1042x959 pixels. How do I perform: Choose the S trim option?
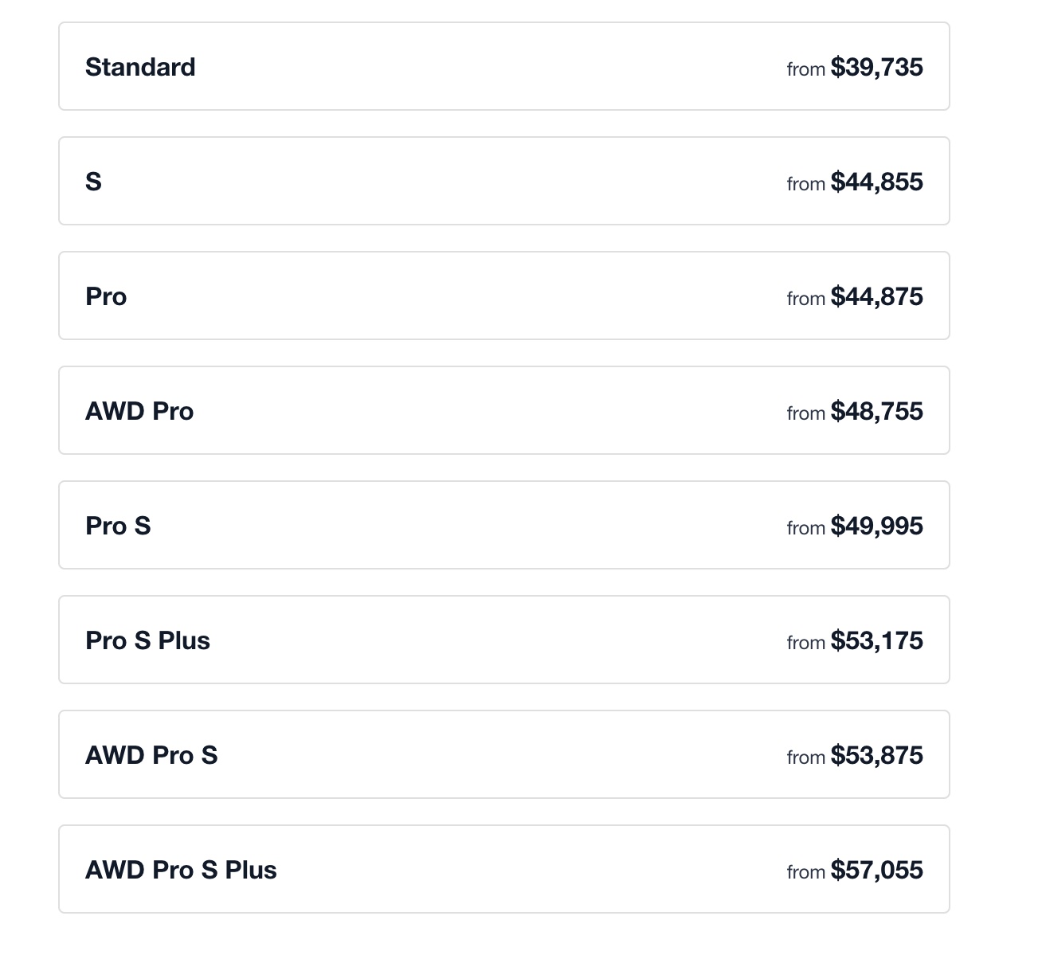tap(503, 182)
